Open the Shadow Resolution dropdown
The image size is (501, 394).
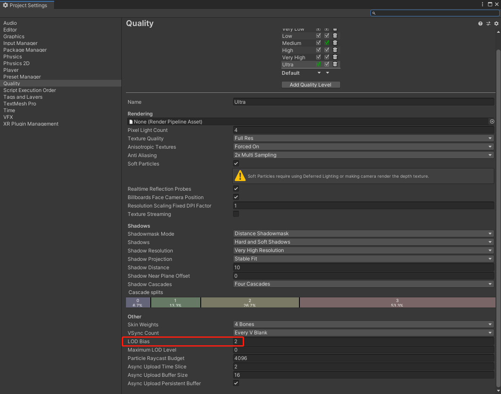364,250
